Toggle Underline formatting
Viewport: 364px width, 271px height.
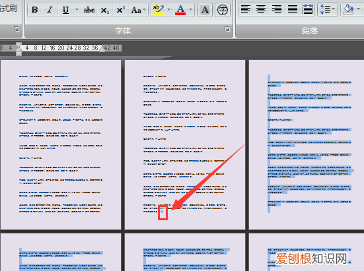click(65, 10)
